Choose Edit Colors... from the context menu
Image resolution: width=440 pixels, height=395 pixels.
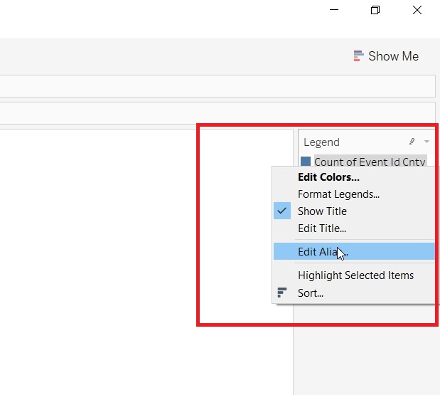[x=328, y=177]
